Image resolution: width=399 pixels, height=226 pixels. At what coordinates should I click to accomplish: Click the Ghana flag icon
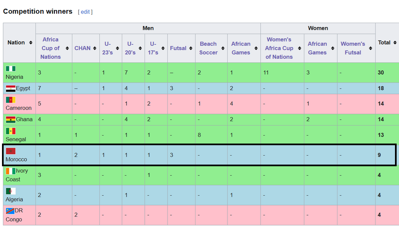(x=11, y=119)
